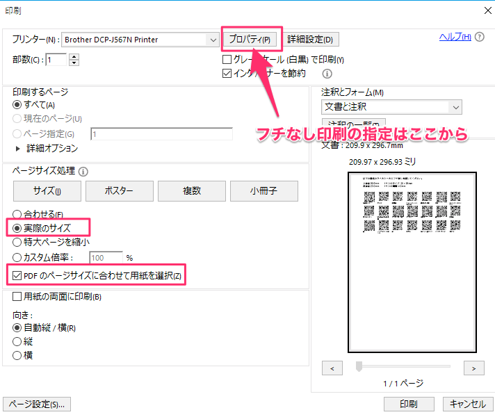Open Comments & Forms (文書と注釈) dropdown
Viewport: 495px width, 417px height.
[391, 107]
